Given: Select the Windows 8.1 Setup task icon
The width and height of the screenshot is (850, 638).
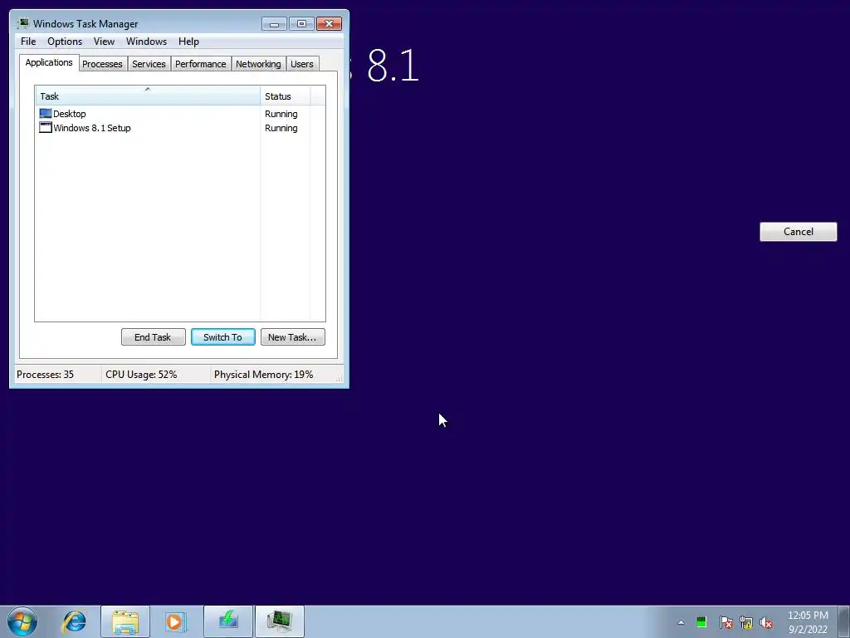Looking at the screenshot, I should (x=46, y=127).
